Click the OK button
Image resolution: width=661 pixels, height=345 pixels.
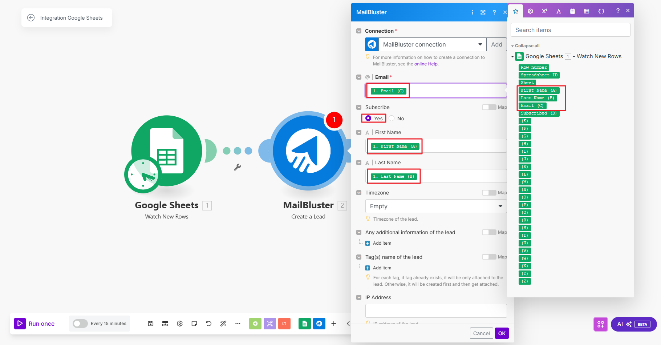(x=502, y=333)
